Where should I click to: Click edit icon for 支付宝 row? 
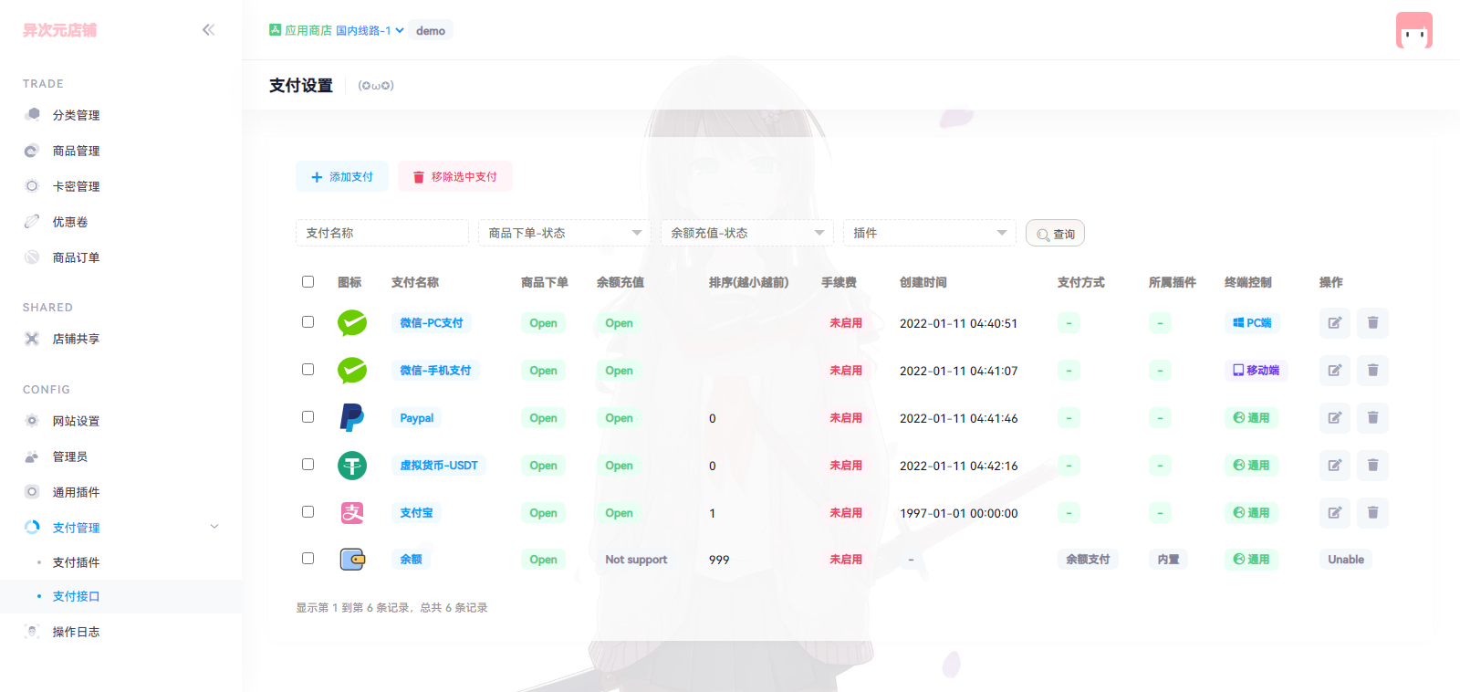[1334, 512]
